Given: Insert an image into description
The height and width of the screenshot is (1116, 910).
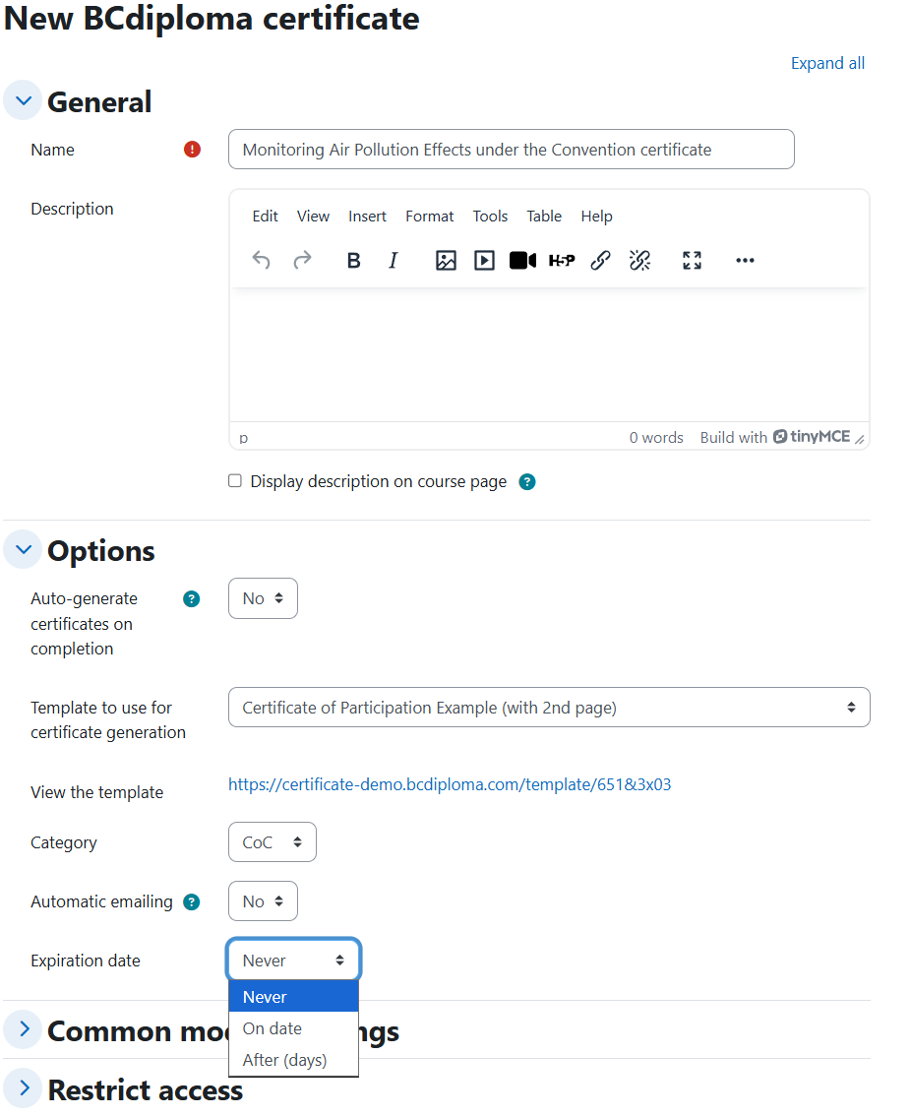Looking at the screenshot, I should 446,261.
